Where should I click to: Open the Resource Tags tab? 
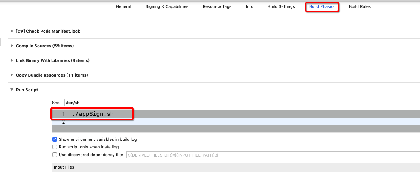[x=217, y=6]
